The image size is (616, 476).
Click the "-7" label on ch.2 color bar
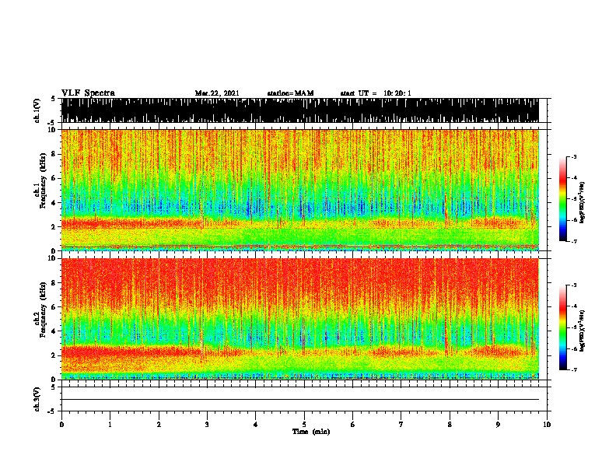(x=573, y=369)
